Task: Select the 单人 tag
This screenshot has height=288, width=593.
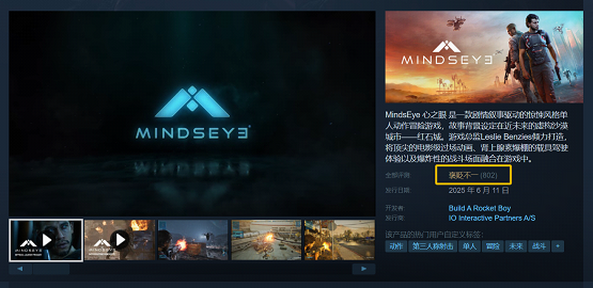Action: (468, 246)
